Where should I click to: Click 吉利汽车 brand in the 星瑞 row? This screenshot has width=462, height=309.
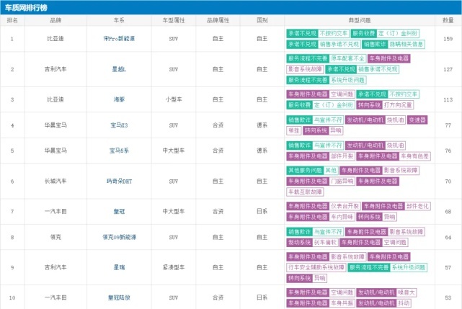[55, 267]
